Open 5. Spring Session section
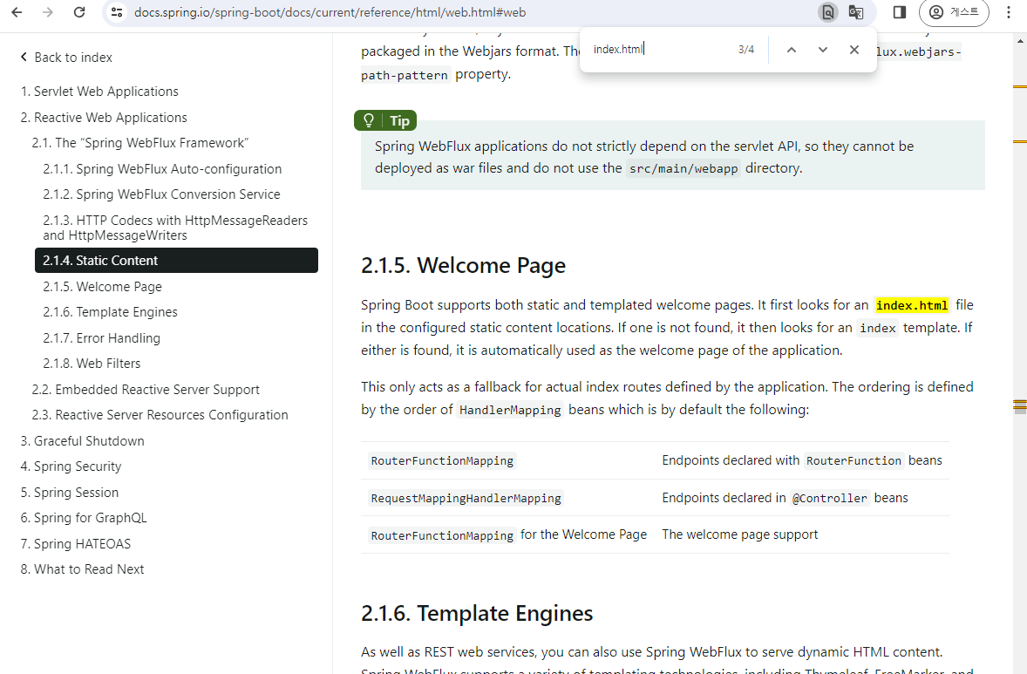The width and height of the screenshot is (1027, 674). [70, 493]
